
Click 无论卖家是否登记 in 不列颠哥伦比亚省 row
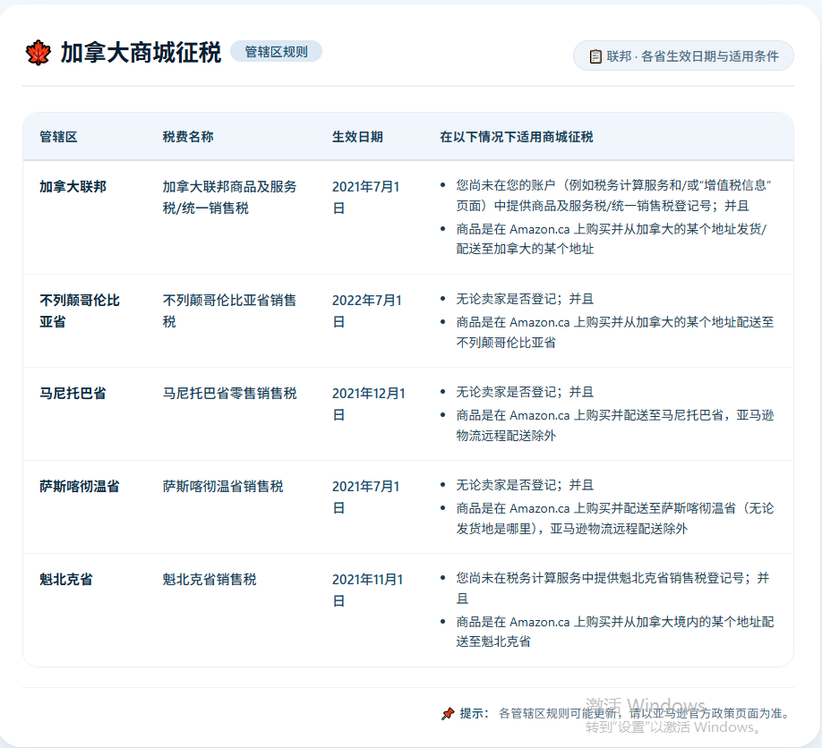[x=525, y=299]
